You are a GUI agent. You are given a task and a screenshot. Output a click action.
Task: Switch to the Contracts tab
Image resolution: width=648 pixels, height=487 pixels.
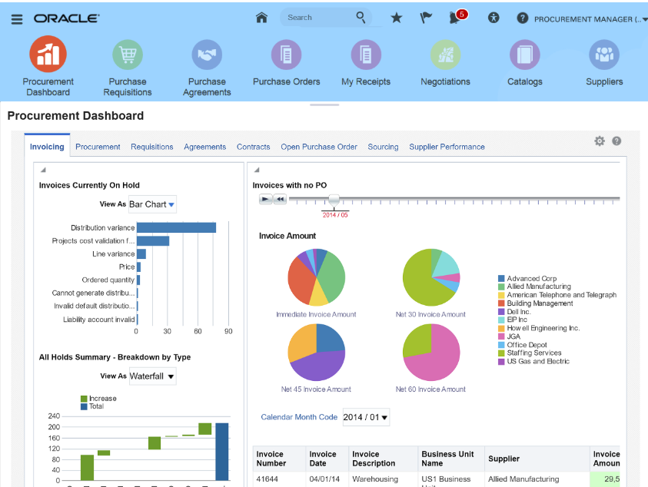[x=254, y=147]
